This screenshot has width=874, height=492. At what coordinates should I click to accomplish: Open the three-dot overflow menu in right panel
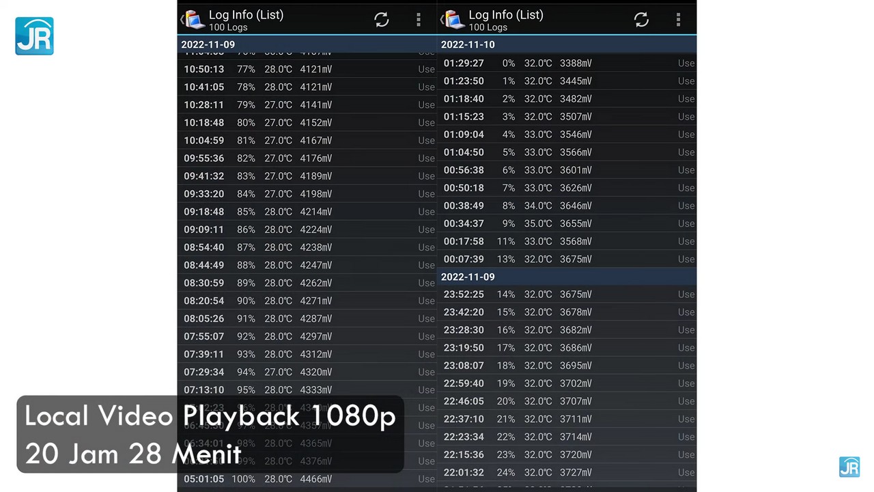pos(678,20)
